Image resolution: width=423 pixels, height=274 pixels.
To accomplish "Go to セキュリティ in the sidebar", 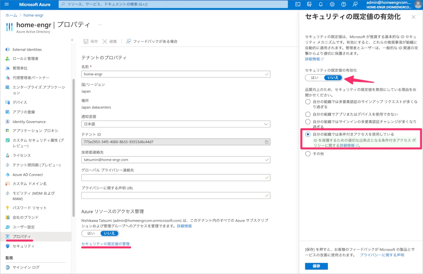I will pos(23,246).
